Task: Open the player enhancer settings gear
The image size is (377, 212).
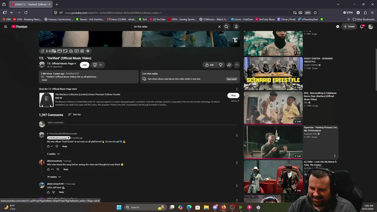Action: pyautogui.click(x=88, y=51)
